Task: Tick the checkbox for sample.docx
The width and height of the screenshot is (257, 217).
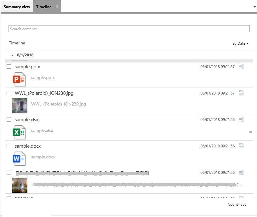Action: coord(9,146)
